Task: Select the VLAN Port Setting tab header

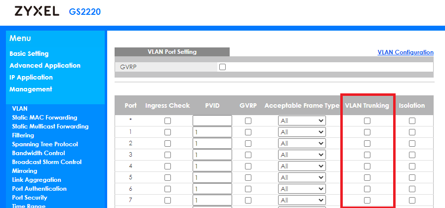Action: tap(172, 52)
